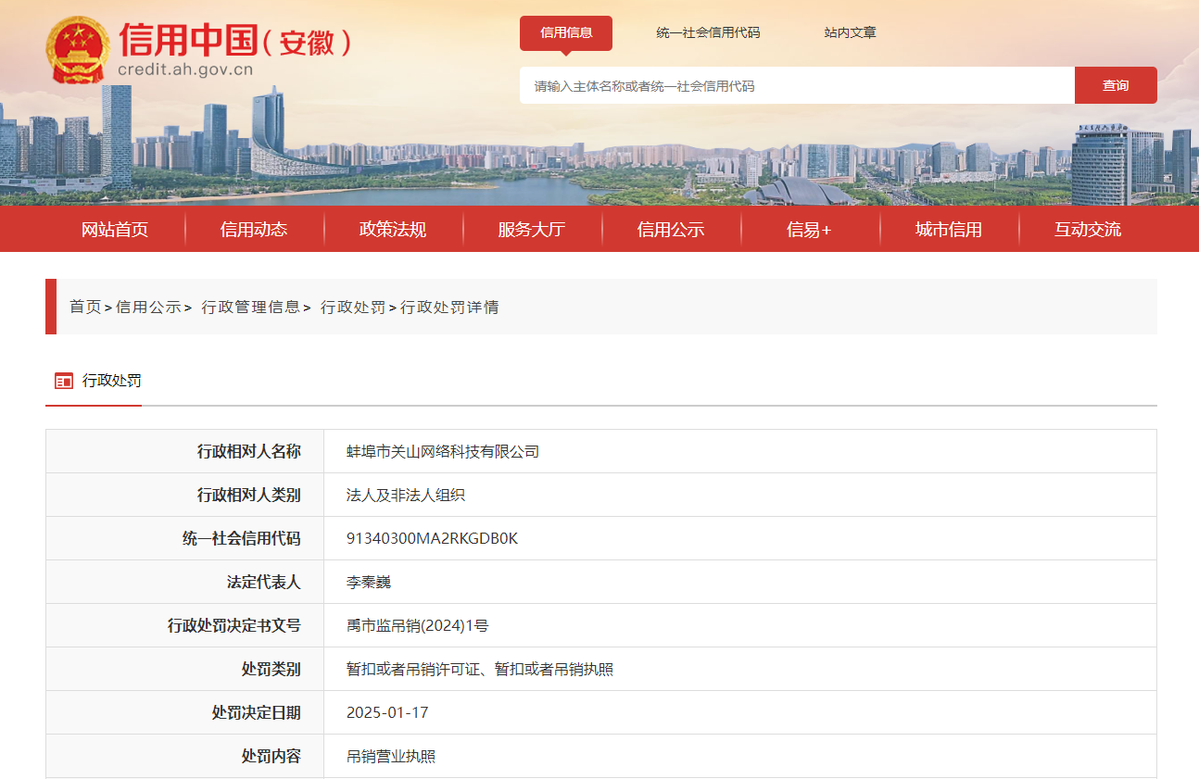Open the 城市信用 menu item
This screenshot has width=1199, height=779.
tap(949, 229)
